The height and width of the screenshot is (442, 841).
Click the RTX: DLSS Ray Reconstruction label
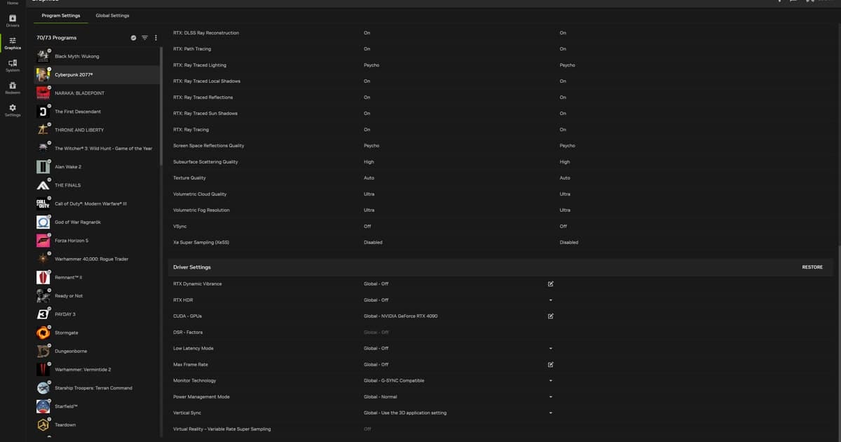click(206, 33)
